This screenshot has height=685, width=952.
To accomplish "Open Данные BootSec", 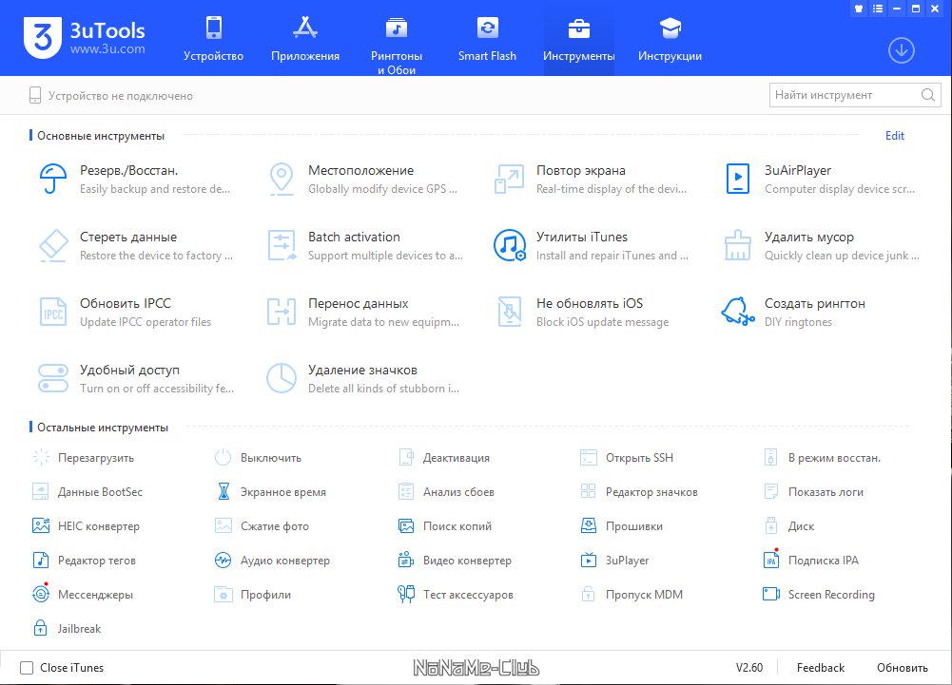I will click(x=87, y=492).
